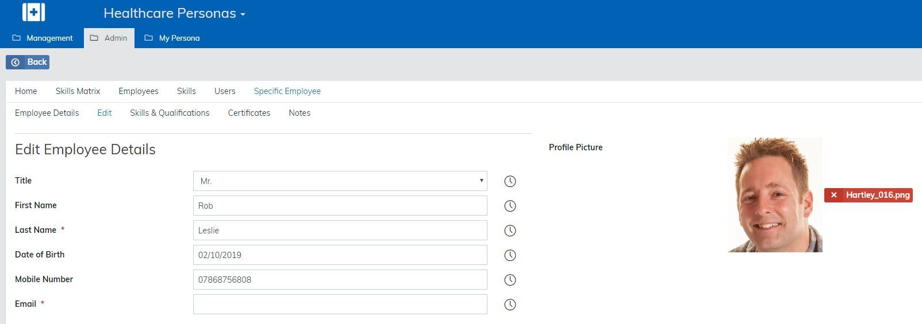This screenshot has height=324, width=922.
Task: Open the Certificates sub-tab
Action: pos(249,113)
